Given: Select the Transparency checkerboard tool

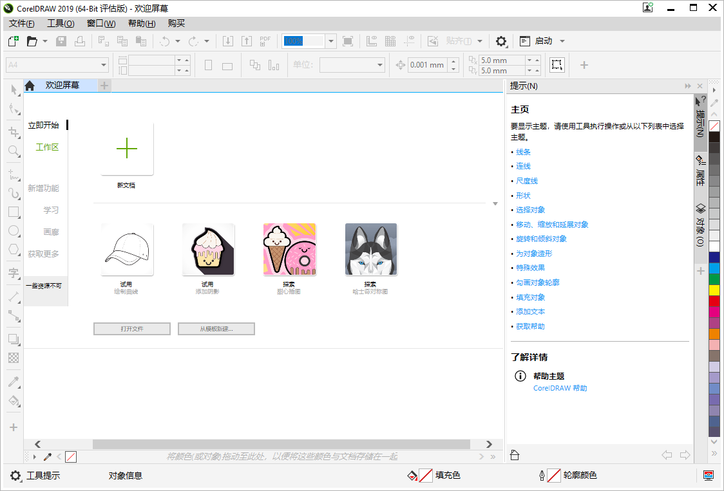Looking at the screenshot, I should [14, 358].
